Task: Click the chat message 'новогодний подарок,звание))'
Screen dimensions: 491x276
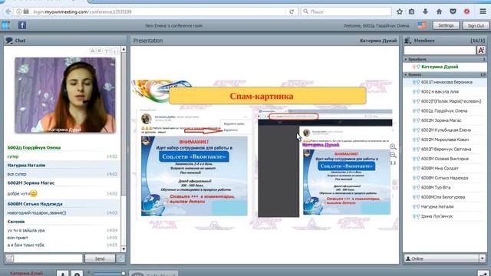Action: pos(37,213)
